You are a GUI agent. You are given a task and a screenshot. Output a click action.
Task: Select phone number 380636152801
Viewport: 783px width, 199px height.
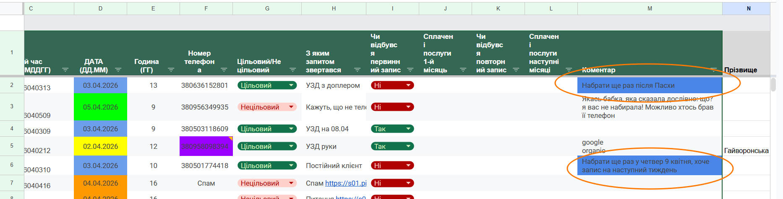click(x=206, y=85)
